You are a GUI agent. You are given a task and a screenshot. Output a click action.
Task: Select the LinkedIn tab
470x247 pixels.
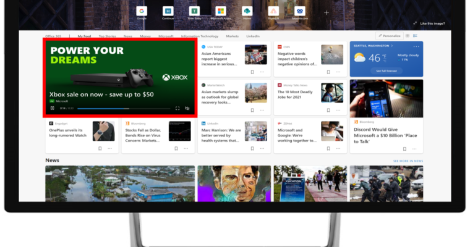[253, 36]
